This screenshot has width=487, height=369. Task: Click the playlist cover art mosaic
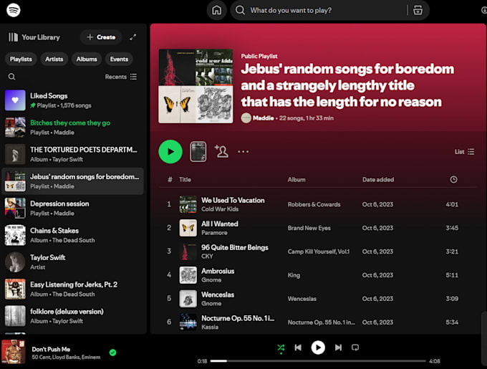(196, 86)
